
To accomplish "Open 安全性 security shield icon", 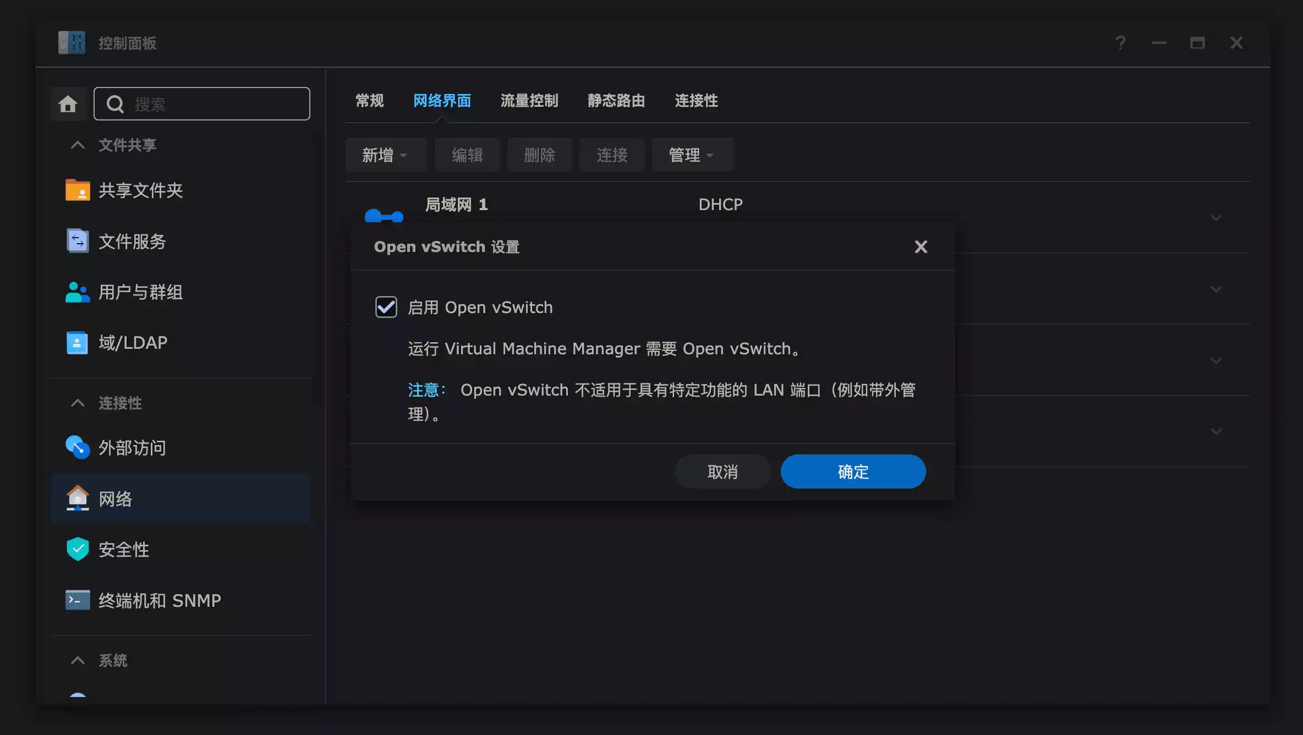I will [x=77, y=549].
